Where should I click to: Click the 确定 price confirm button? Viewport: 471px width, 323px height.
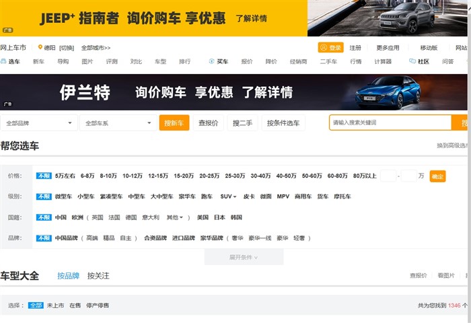click(x=437, y=176)
